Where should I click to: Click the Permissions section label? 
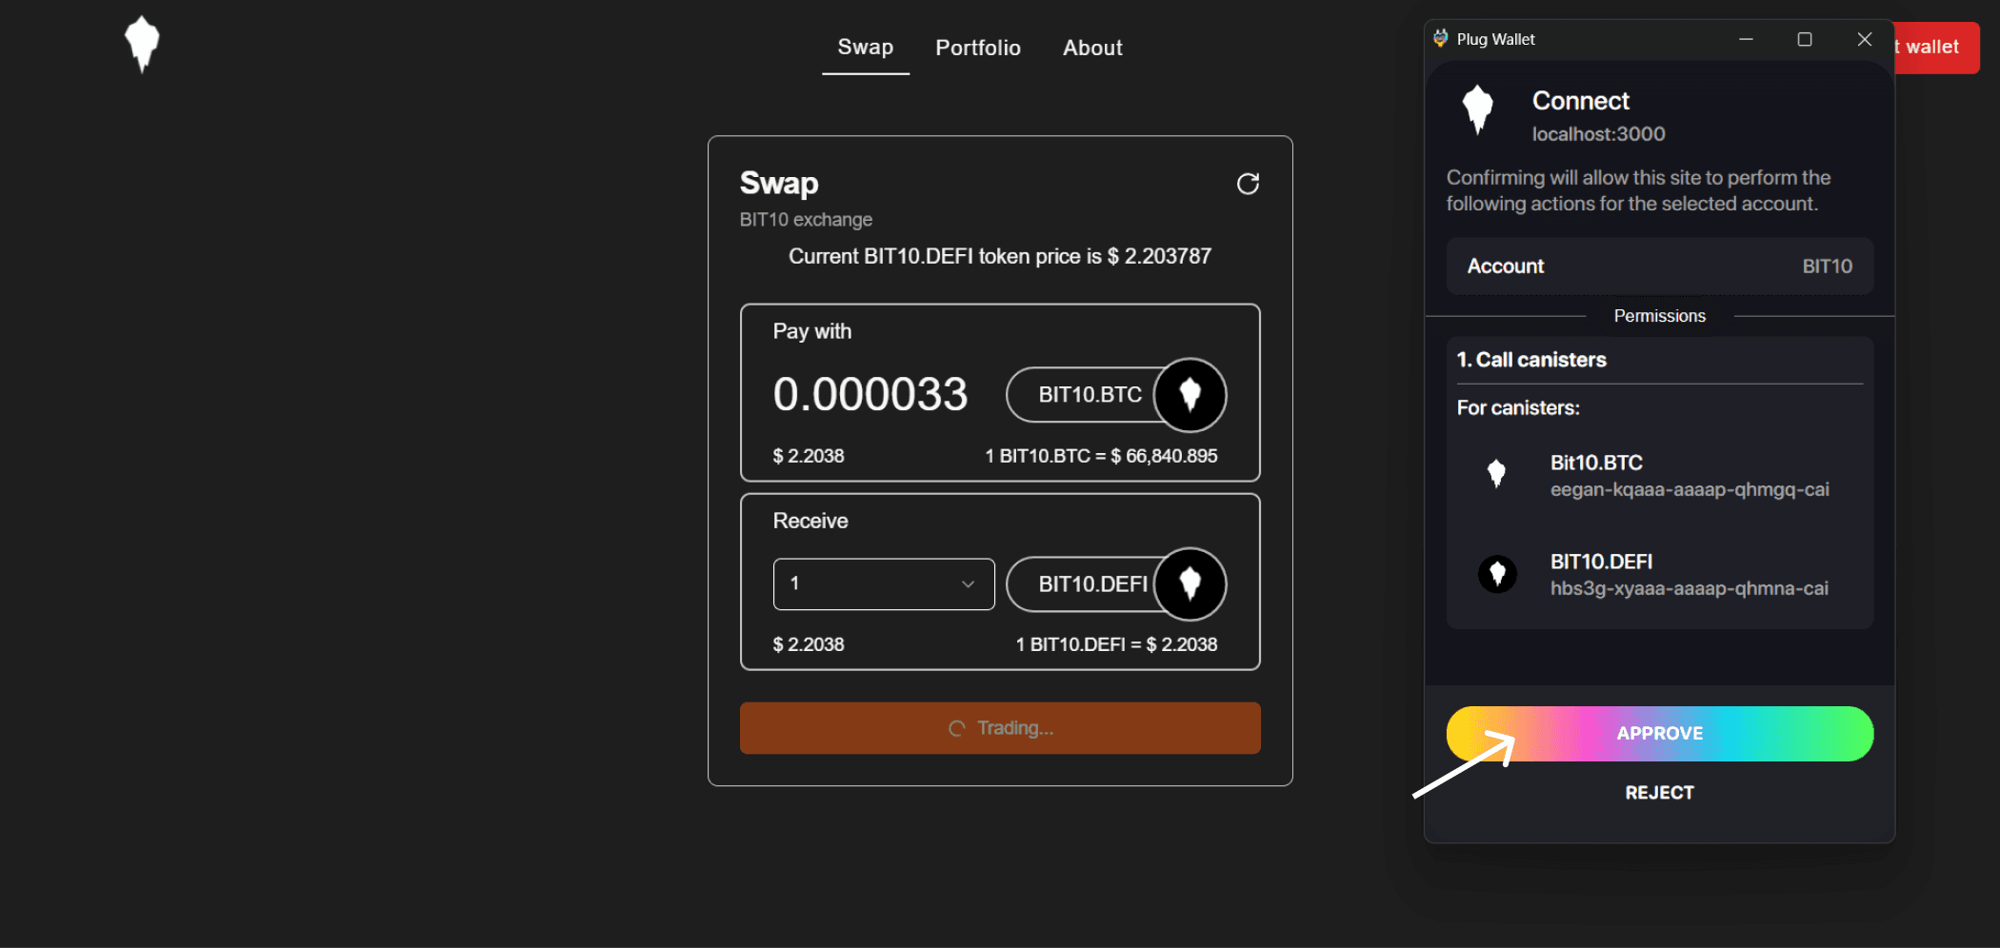point(1660,316)
